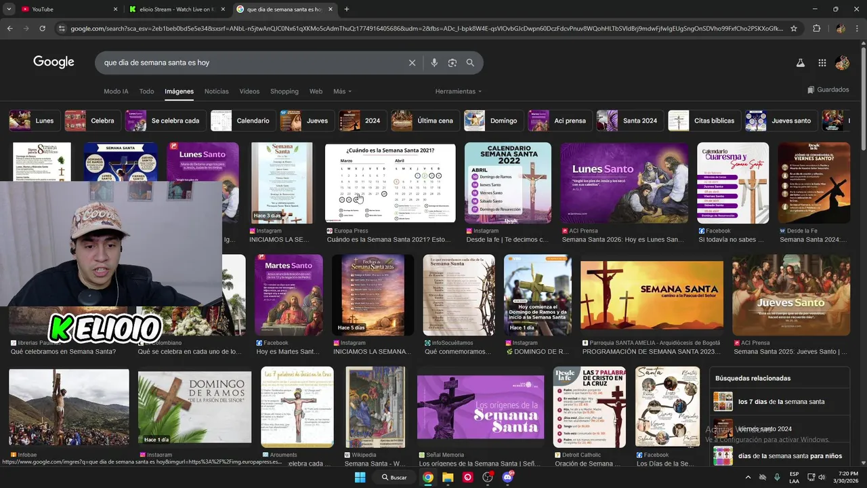This screenshot has width=867, height=488.
Task: Open tab search dropdown arrow
Action: [x=9, y=9]
